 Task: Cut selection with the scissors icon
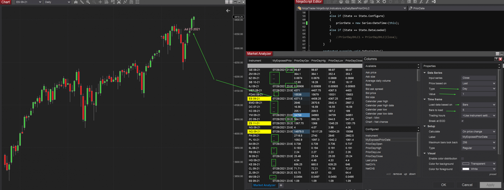click(x=360, y=2)
